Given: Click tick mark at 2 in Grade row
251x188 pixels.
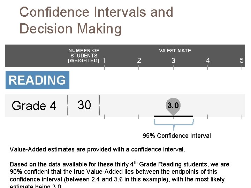Looking at the screenshot, I should pos(139,117).
